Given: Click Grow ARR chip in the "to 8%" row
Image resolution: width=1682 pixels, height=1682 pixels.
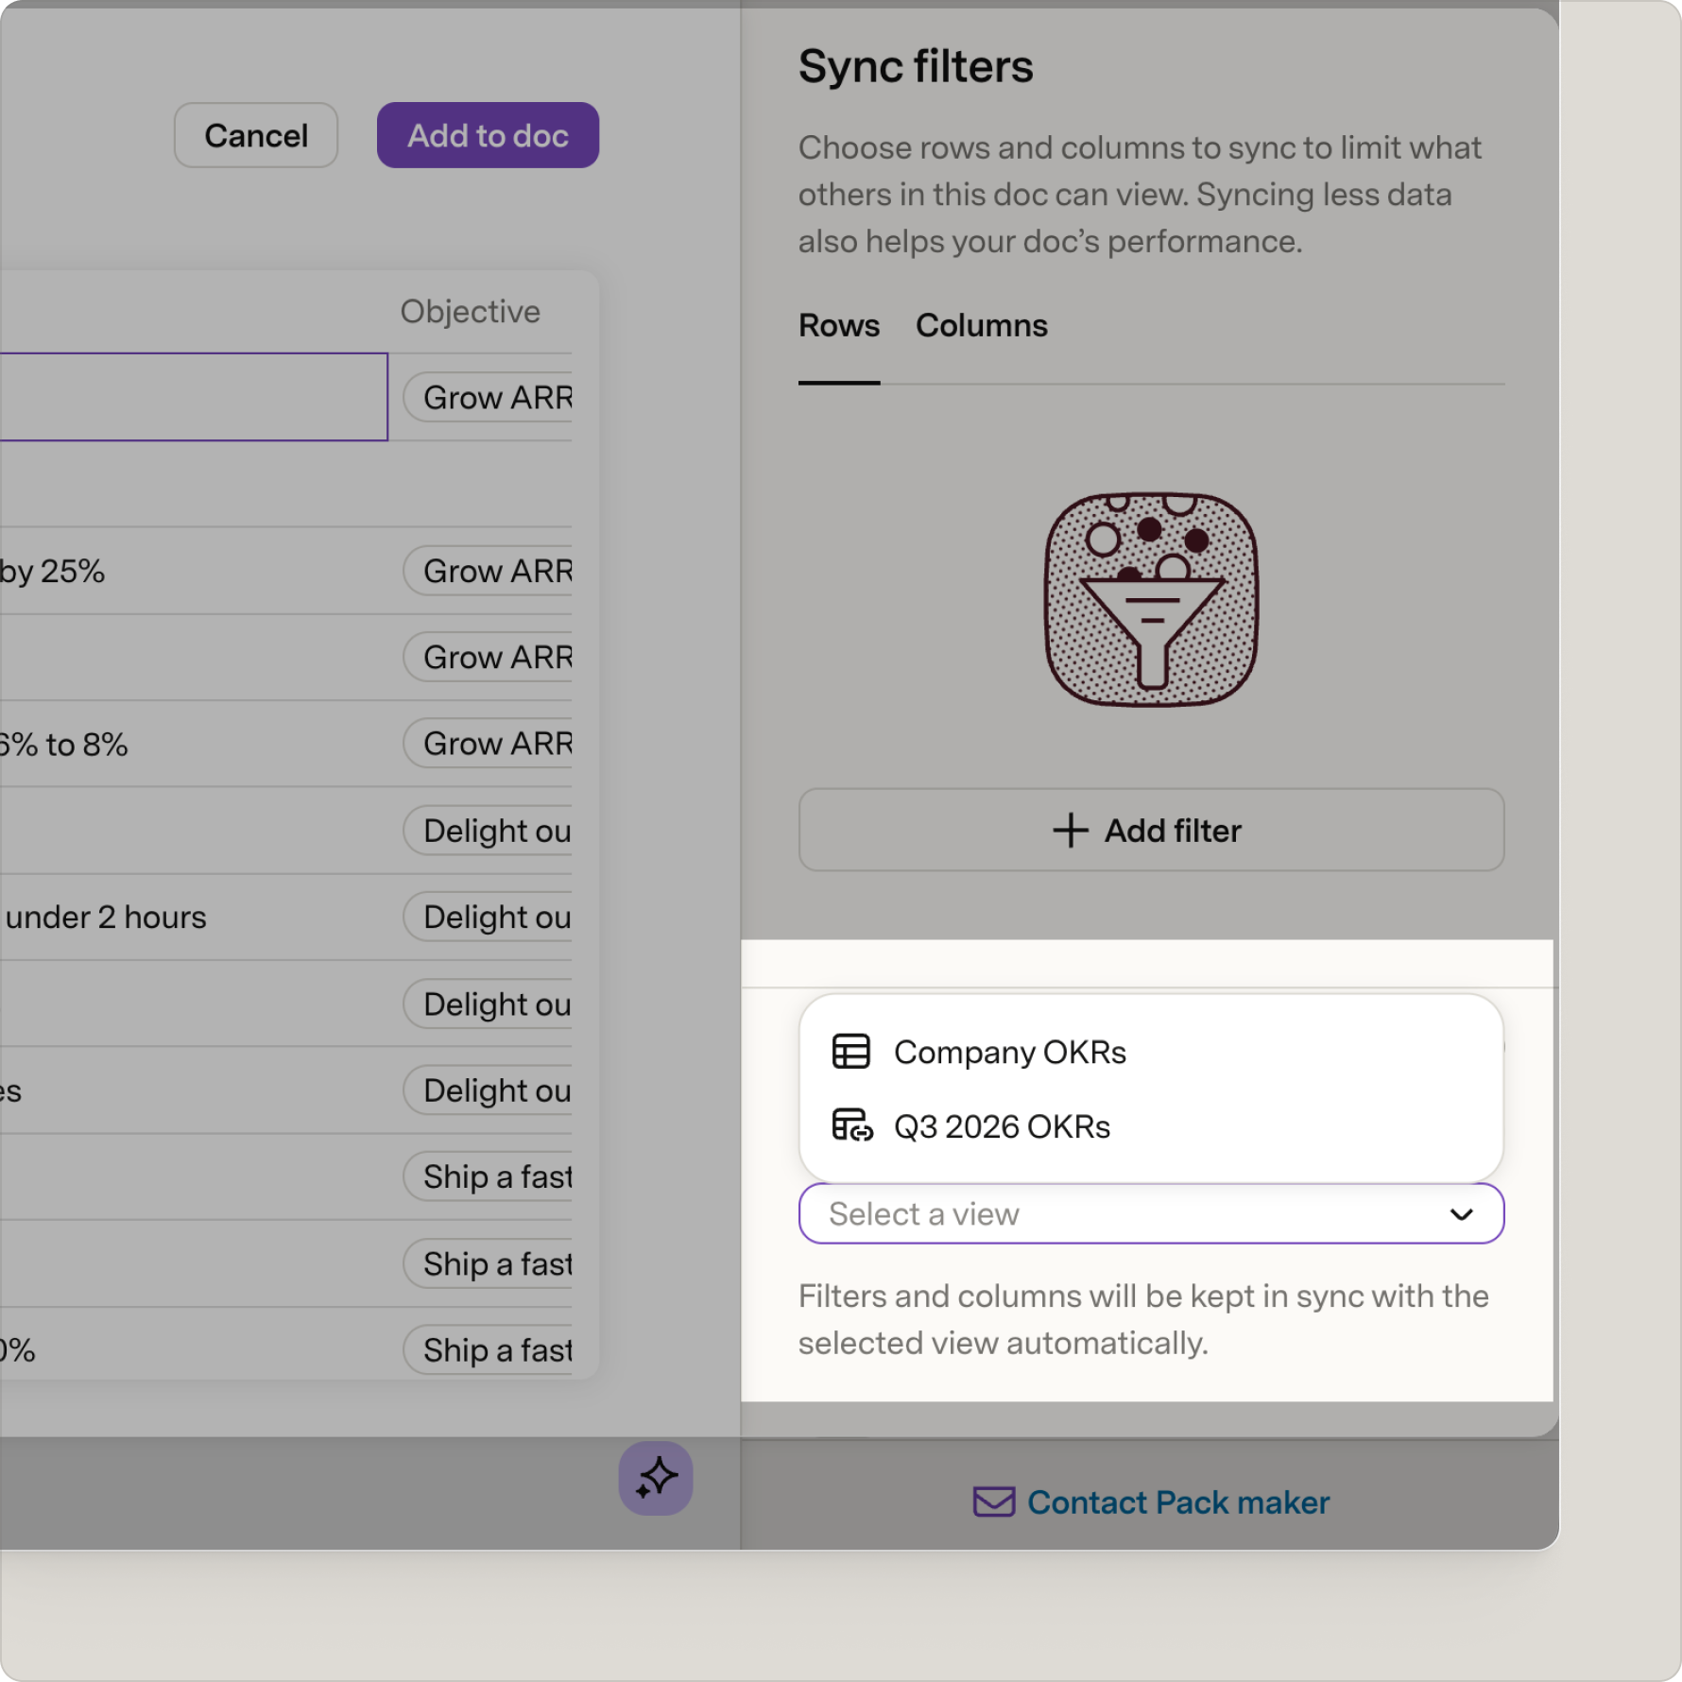Looking at the screenshot, I should [x=489, y=744].
